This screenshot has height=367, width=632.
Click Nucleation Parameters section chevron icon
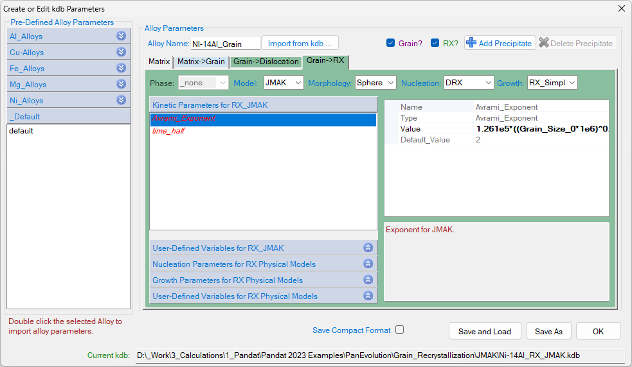(x=368, y=264)
